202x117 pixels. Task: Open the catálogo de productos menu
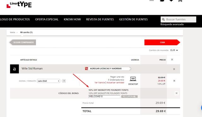click(15, 19)
